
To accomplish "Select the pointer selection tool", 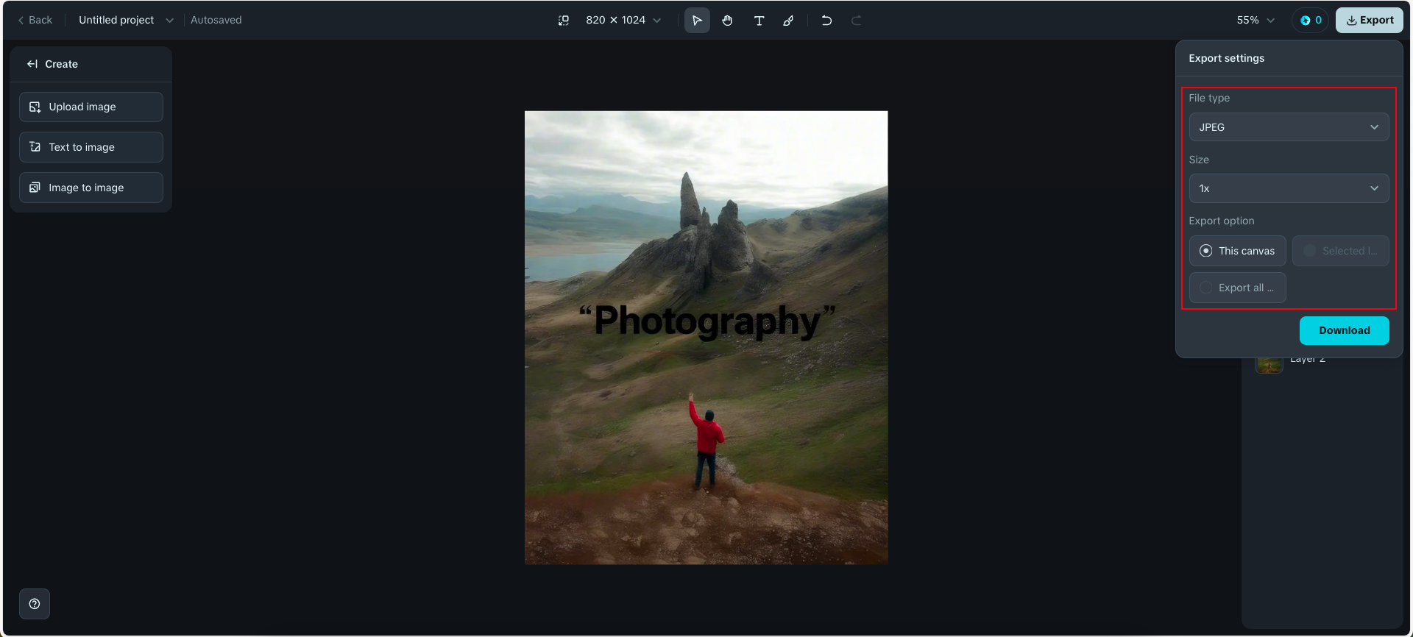I will click(697, 21).
